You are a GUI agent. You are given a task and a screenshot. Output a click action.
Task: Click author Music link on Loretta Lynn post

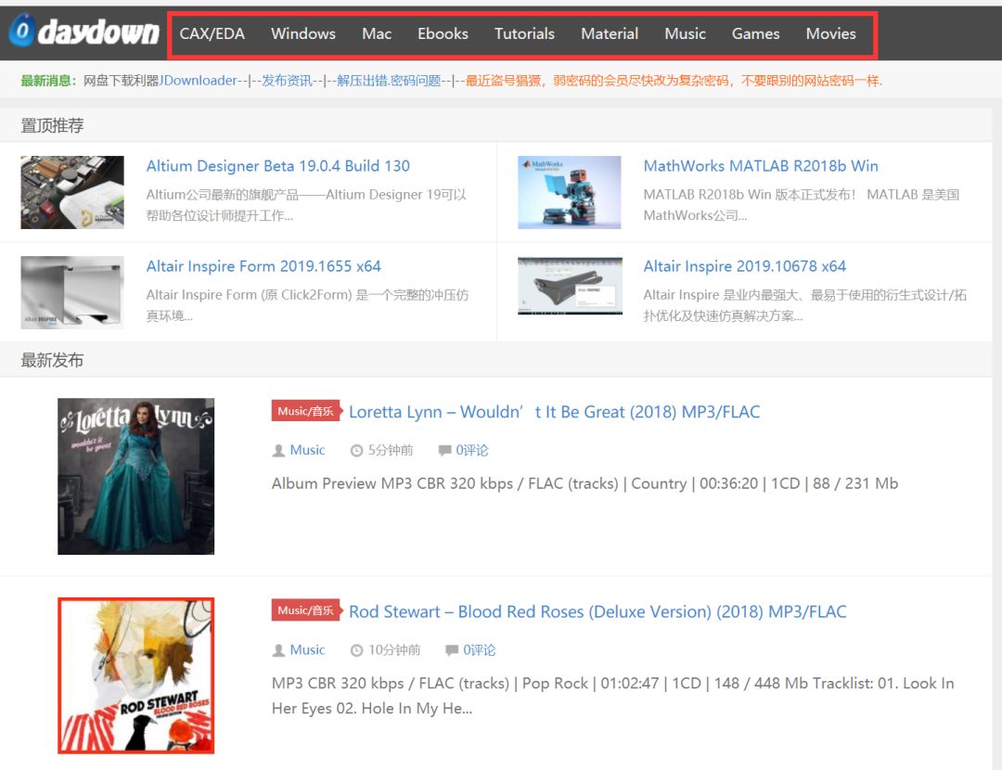[307, 450]
